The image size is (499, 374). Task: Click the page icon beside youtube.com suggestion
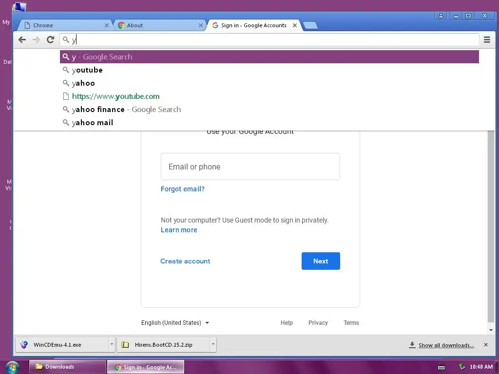(x=66, y=96)
